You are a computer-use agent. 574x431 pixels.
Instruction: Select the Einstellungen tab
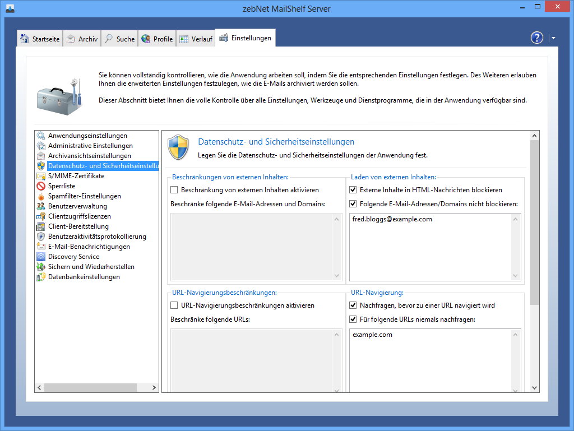(x=246, y=38)
